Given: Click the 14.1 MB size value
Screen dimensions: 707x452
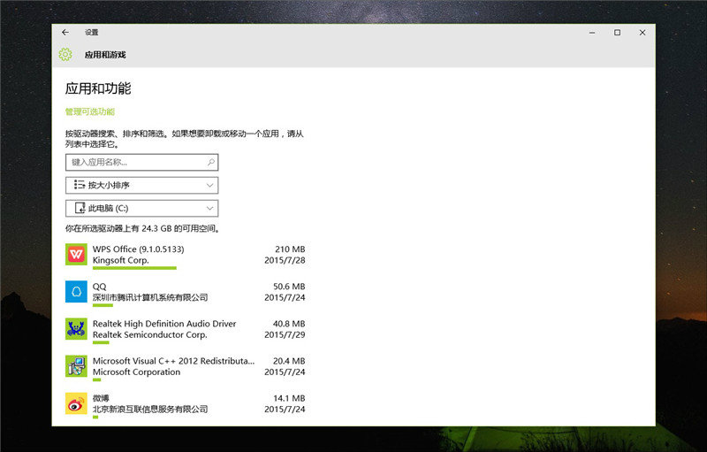Looking at the screenshot, I should tap(289, 398).
